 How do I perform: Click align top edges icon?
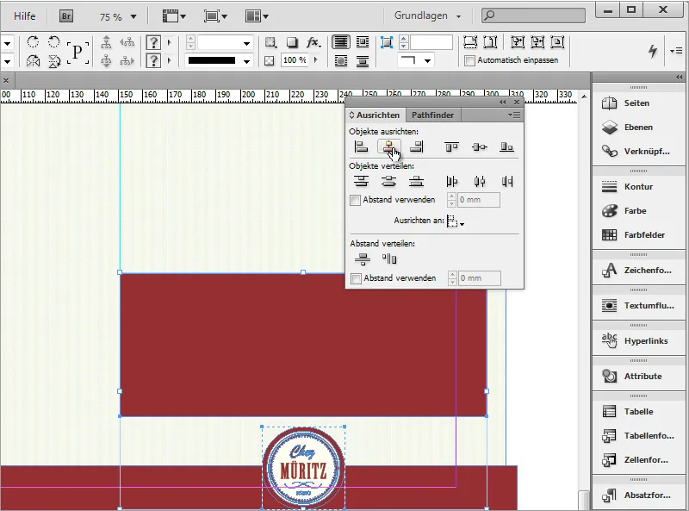pos(451,146)
